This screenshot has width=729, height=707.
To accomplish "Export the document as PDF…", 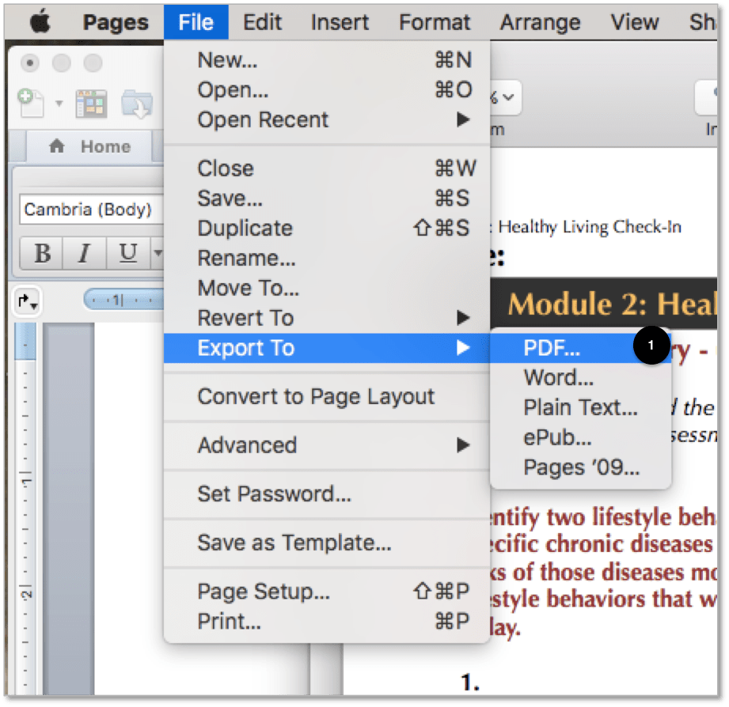I will pyautogui.click(x=580, y=348).
